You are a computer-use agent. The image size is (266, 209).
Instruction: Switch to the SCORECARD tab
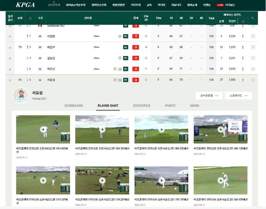pyautogui.click(x=74, y=105)
